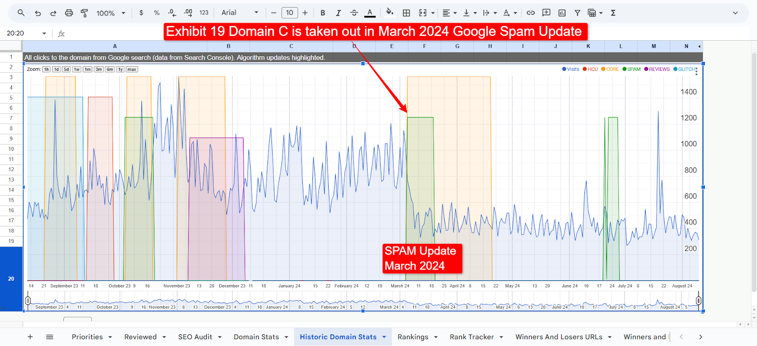
Task: Set chart zoom to 1h
Action: 46,69
